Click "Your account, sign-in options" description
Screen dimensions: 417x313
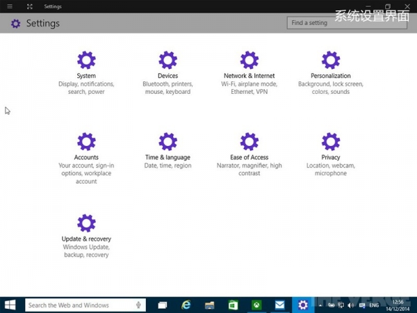pos(86,173)
